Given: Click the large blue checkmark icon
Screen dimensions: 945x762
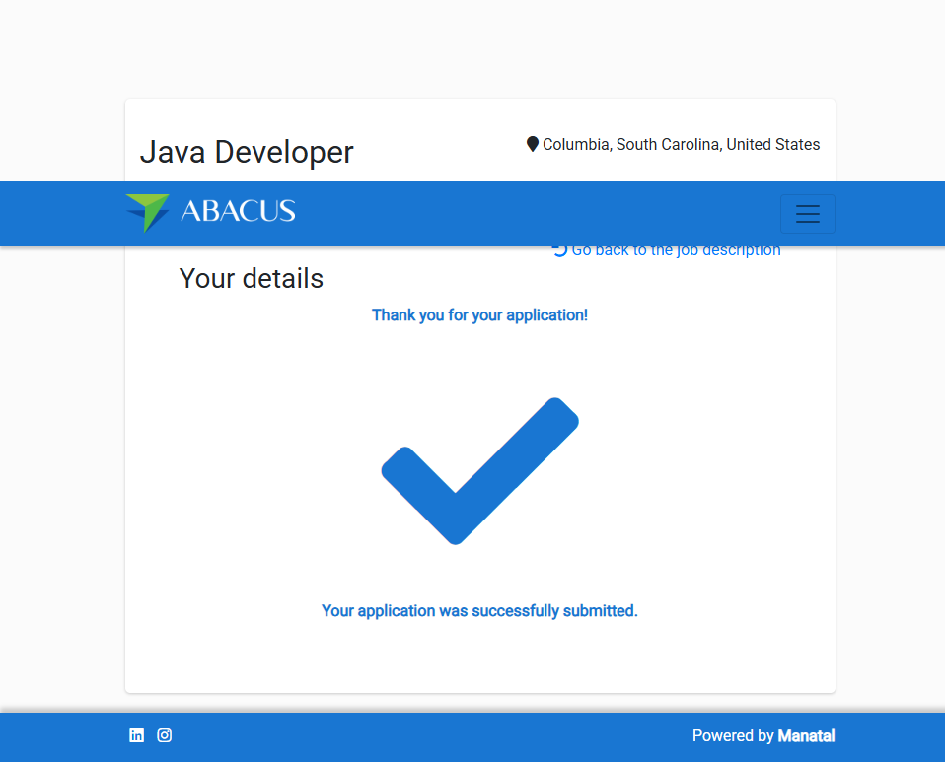Looking at the screenshot, I should pyautogui.click(x=479, y=470).
